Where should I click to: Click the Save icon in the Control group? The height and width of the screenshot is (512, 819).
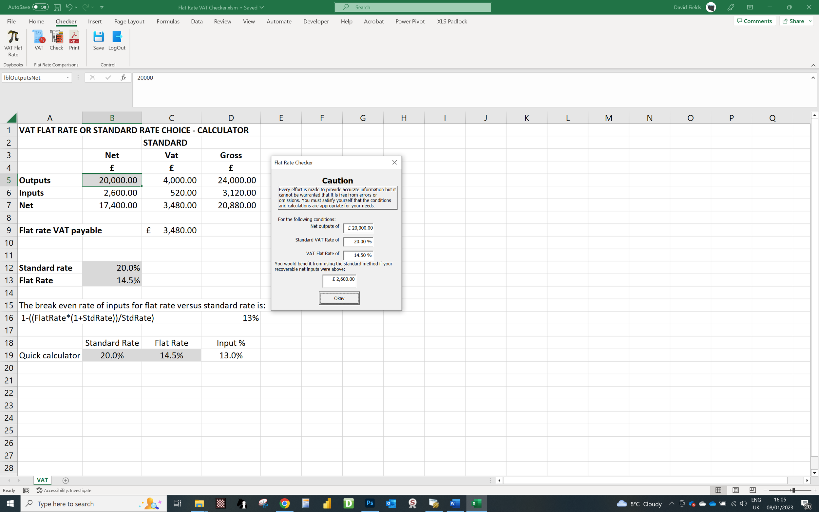pos(98,41)
